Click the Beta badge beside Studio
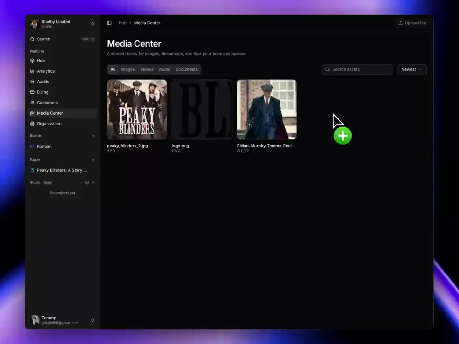Viewport: 459px width, 344px height. click(x=47, y=183)
